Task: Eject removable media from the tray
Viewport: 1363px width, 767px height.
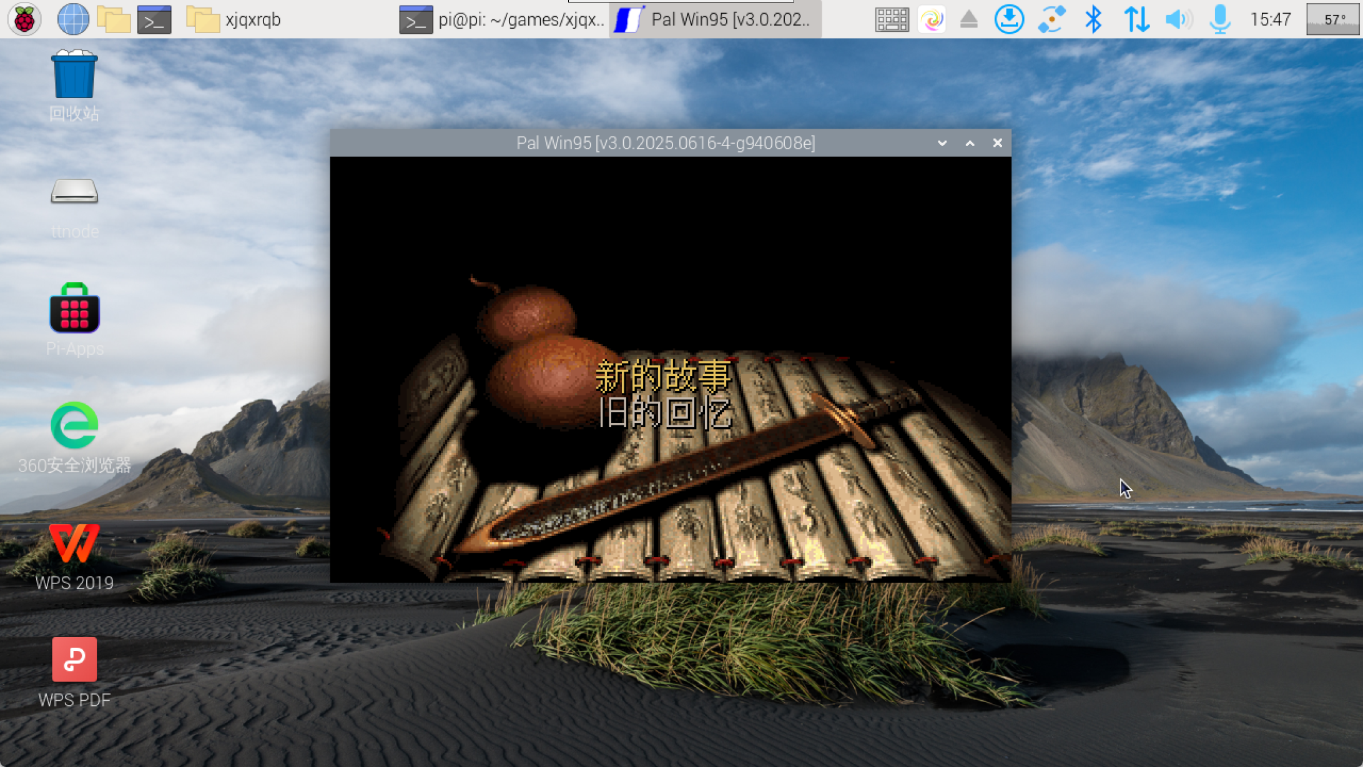Action: (969, 19)
